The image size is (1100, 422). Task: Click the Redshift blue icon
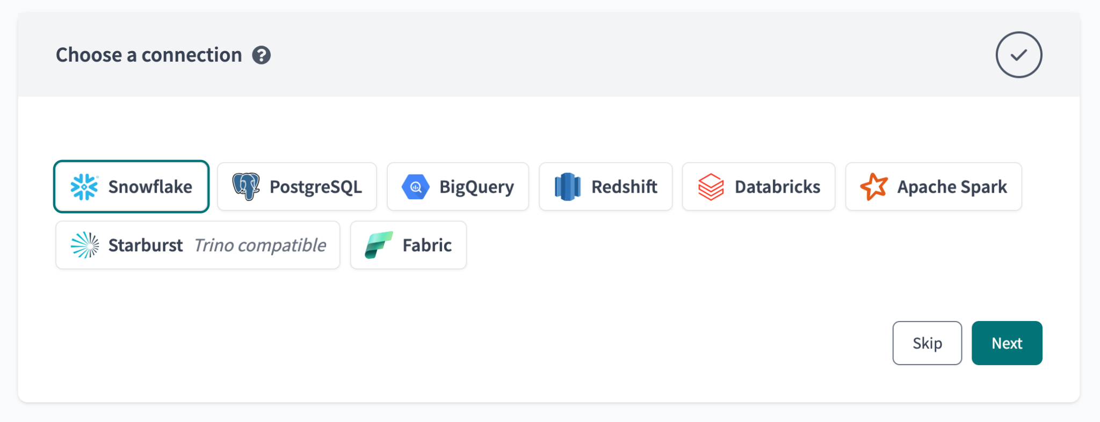[568, 187]
